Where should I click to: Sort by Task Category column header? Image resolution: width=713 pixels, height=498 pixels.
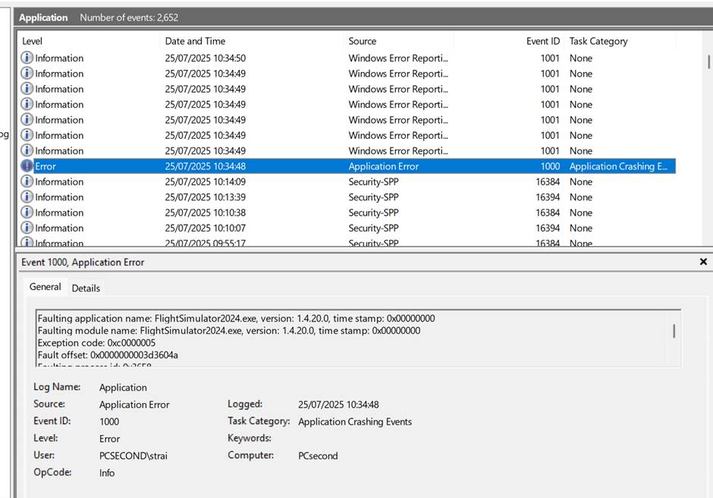click(620, 41)
